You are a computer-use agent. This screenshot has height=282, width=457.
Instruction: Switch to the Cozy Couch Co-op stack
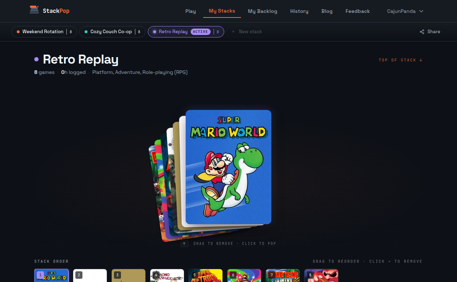click(112, 32)
